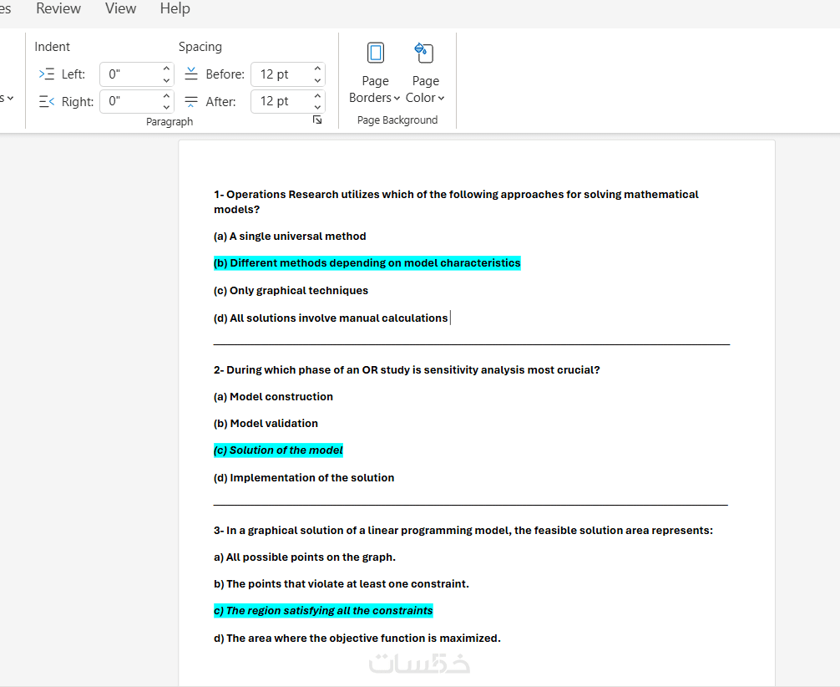Open the Paragraph settings dialog launcher

pos(317,120)
